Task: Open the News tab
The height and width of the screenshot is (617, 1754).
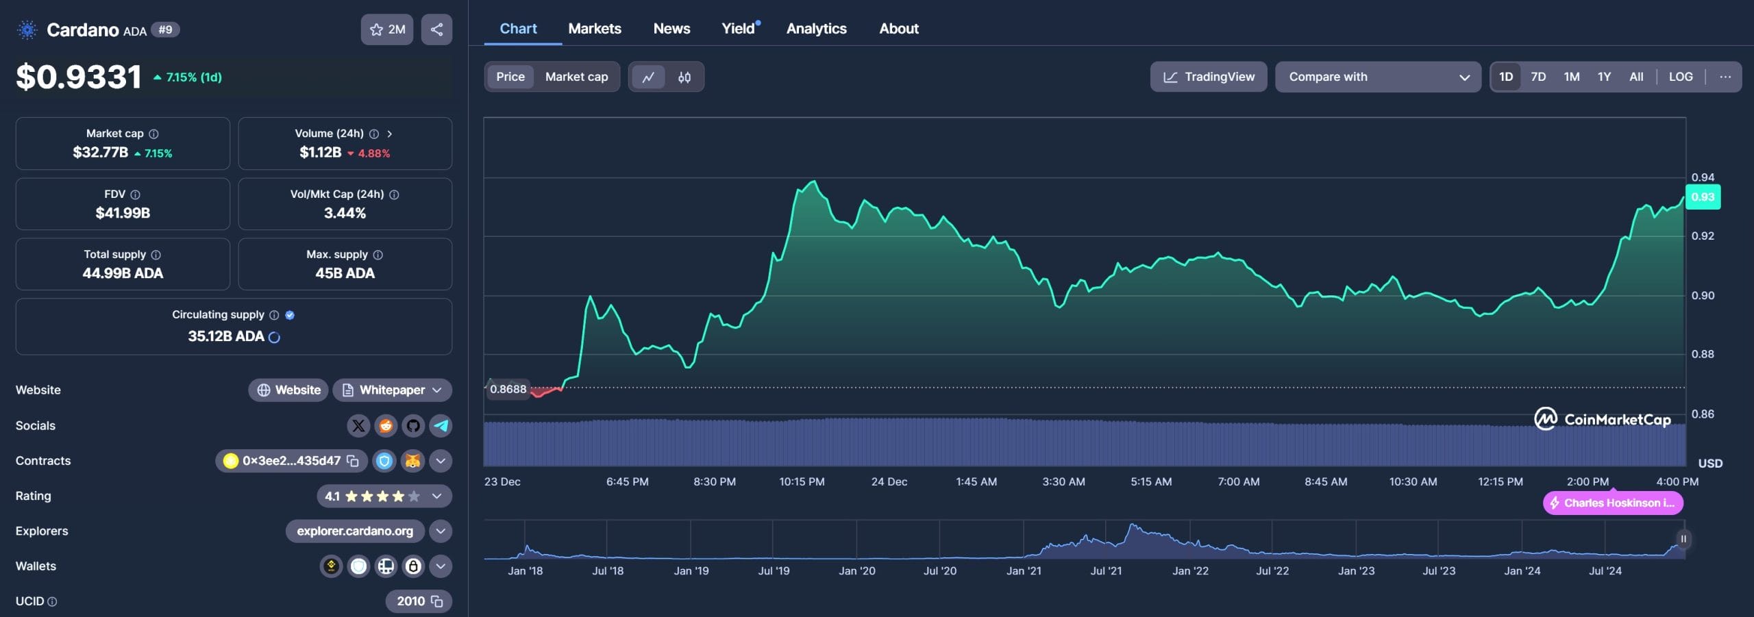Action: coord(671,29)
